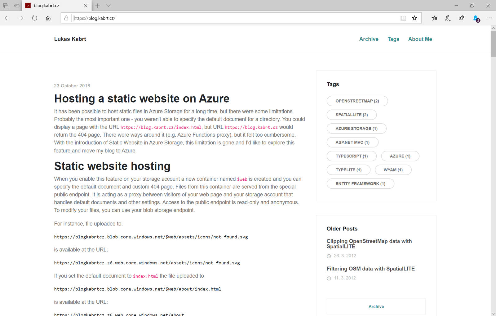The width and height of the screenshot is (496, 316).
Task: Select the WYAM (1) tag
Action: (x=393, y=170)
